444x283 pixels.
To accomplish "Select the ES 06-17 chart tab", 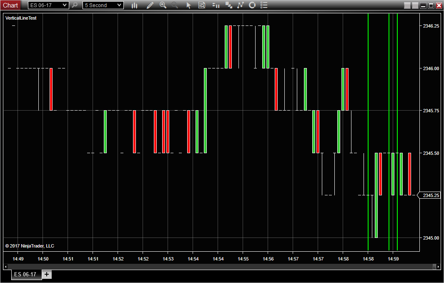I will tap(26, 275).
